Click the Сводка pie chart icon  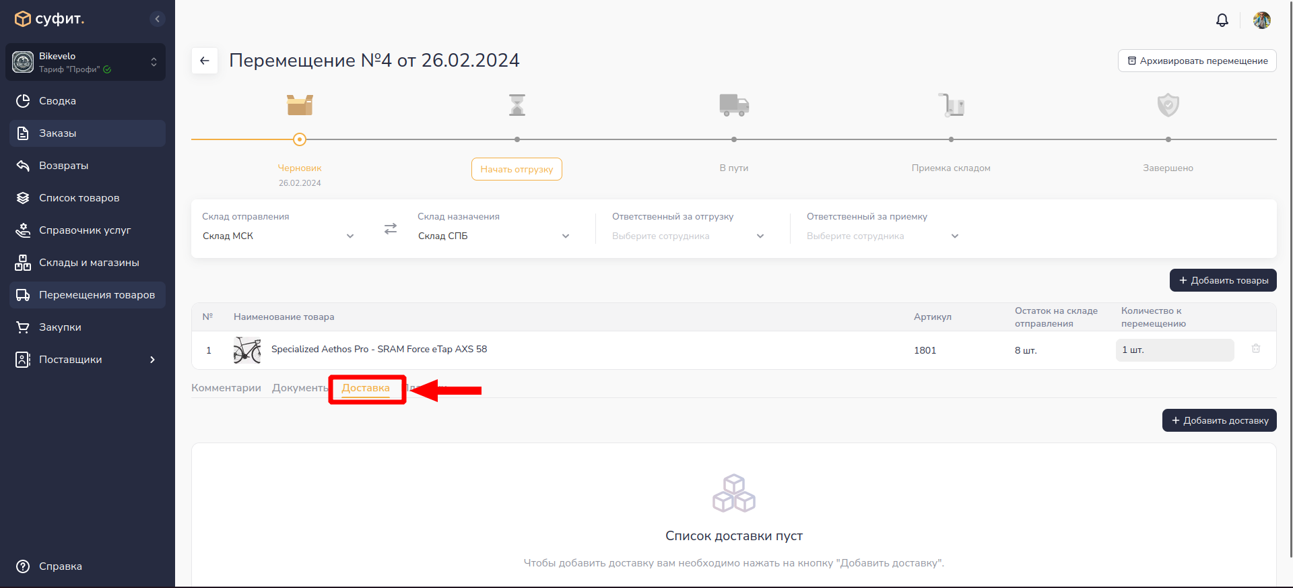[x=23, y=101]
